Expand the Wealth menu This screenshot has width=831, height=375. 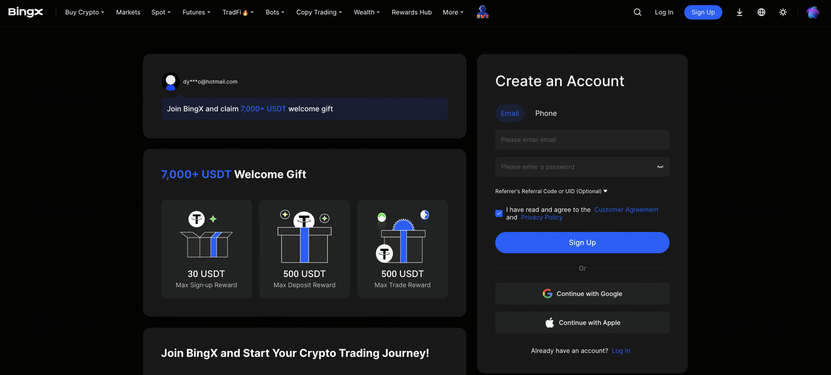pyautogui.click(x=367, y=12)
